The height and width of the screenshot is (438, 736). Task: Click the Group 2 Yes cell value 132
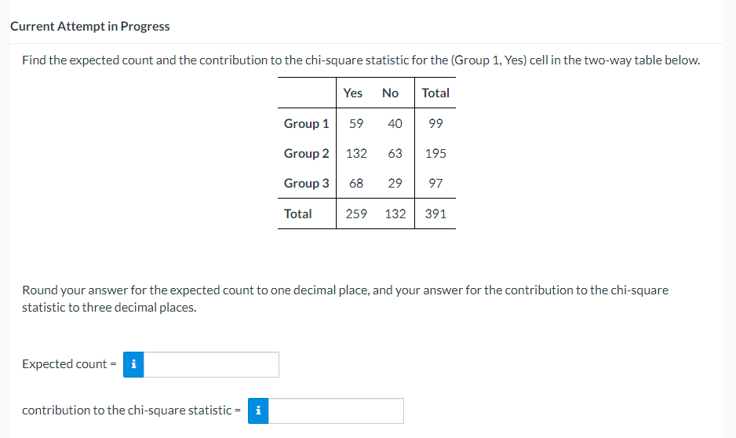[356, 154]
